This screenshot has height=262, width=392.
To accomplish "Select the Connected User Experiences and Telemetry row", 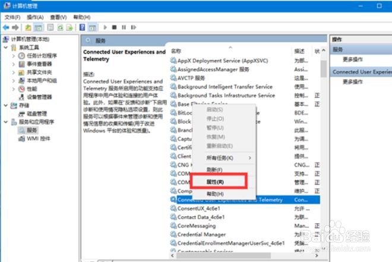I will [x=245, y=200].
